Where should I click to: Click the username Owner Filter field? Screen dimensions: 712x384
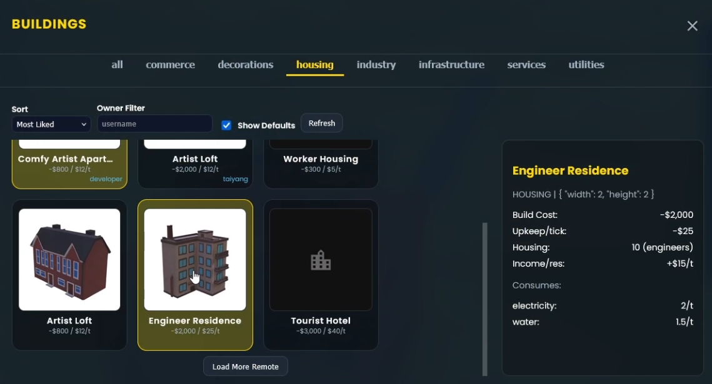point(154,124)
